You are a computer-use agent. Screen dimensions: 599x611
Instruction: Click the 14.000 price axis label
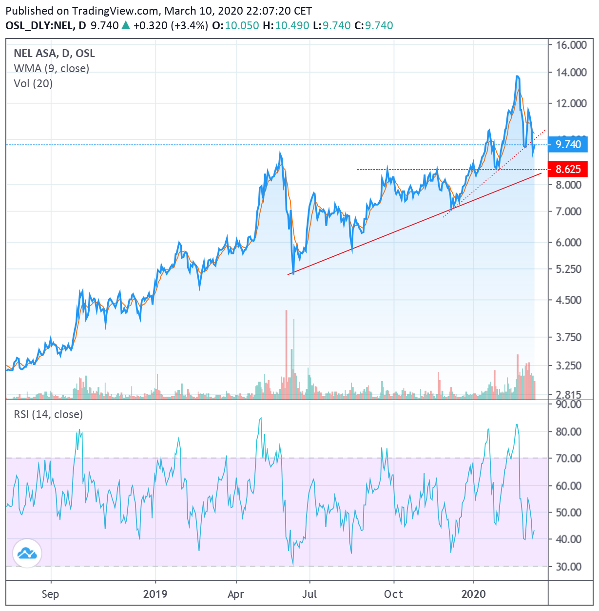click(571, 72)
